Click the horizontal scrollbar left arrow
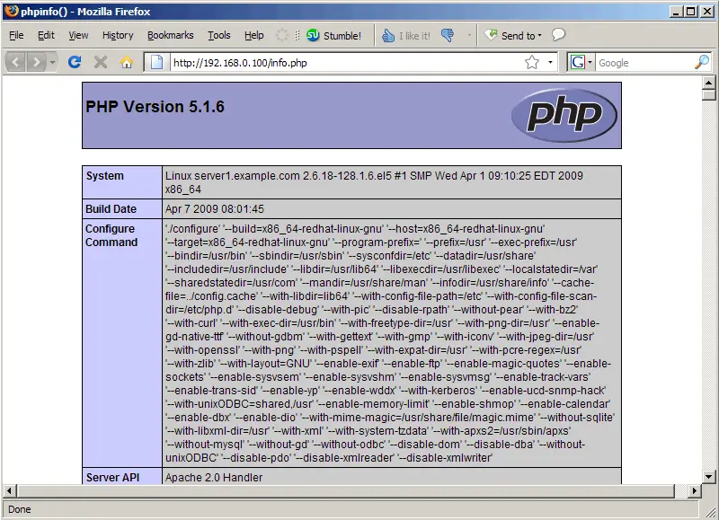 (9, 490)
